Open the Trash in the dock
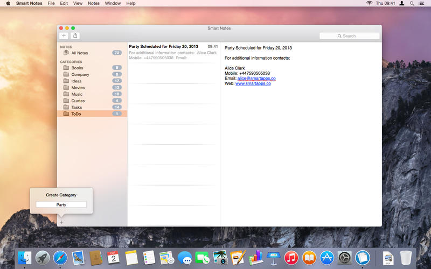The height and width of the screenshot is (269, 431). pos(406,258)
